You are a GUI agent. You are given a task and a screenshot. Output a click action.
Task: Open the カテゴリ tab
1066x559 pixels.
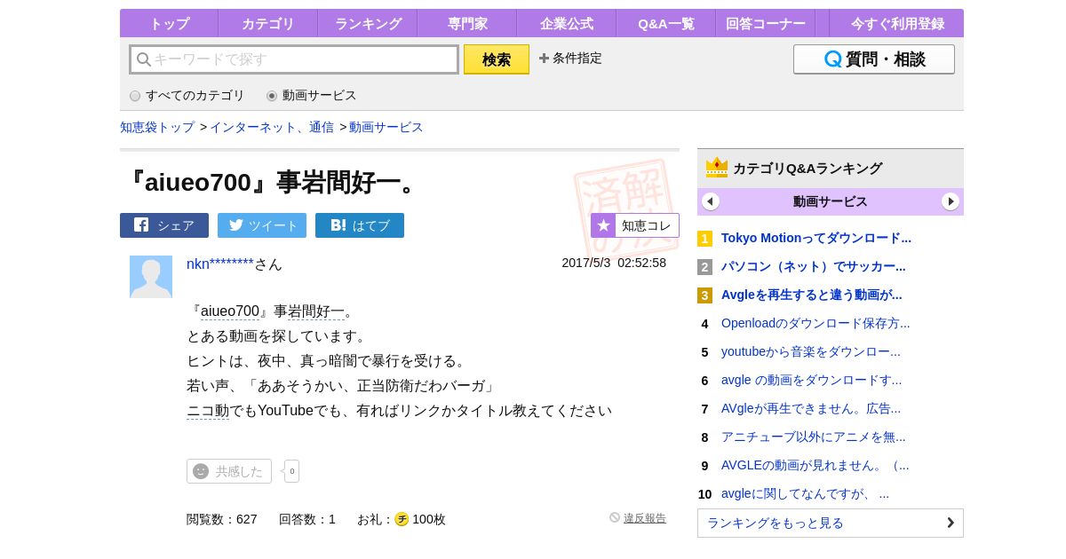[268, 23]
